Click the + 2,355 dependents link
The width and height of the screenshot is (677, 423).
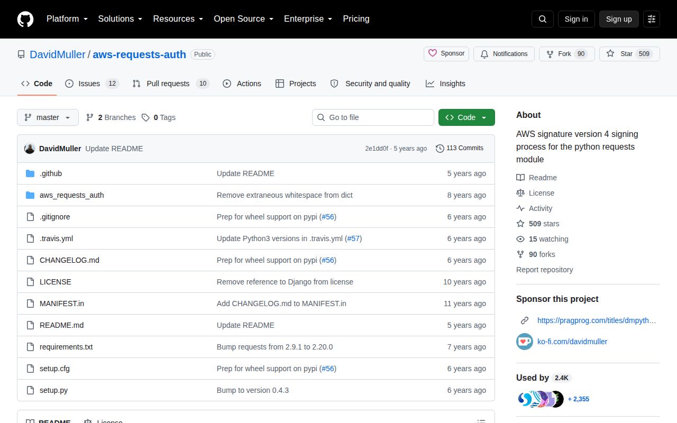click(579, 399)
